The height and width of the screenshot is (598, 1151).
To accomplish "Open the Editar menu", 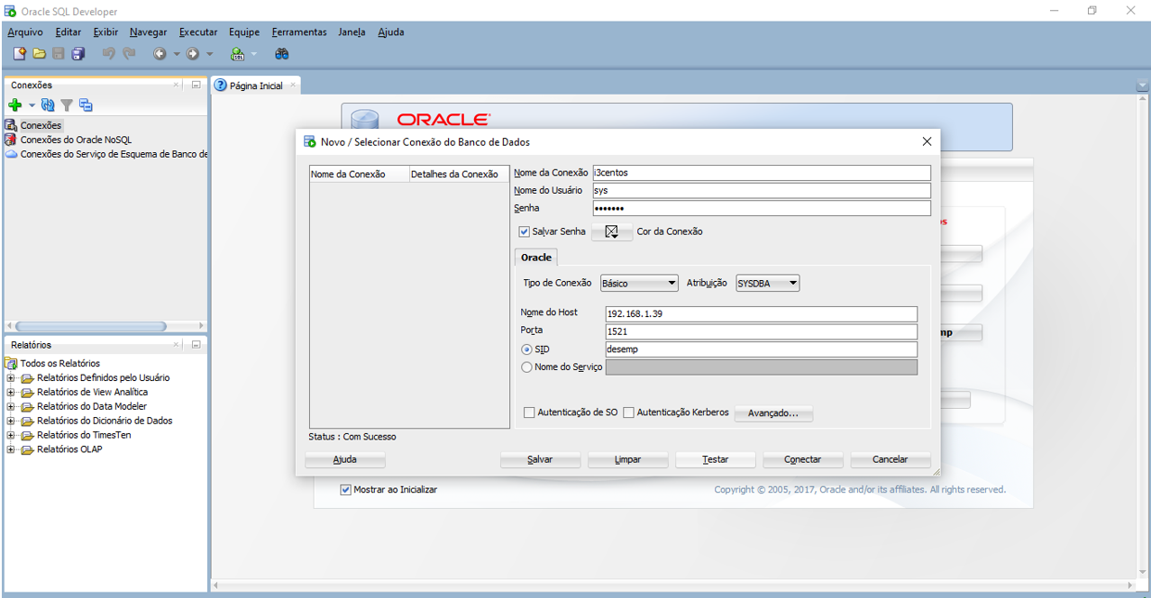I will pyautogui.click(x=69, y=32).
